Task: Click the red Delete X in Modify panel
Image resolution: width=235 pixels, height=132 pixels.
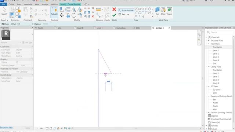Action: coord(93,16)
